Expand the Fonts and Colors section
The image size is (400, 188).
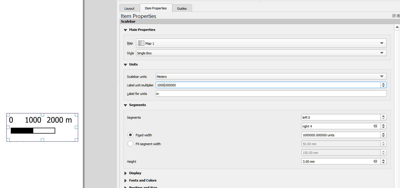tap(125, 180)
